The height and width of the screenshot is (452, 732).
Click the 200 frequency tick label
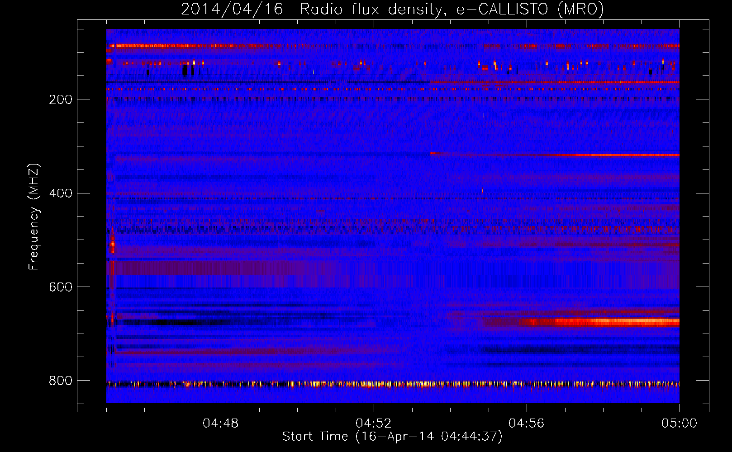tap(61, 99)
